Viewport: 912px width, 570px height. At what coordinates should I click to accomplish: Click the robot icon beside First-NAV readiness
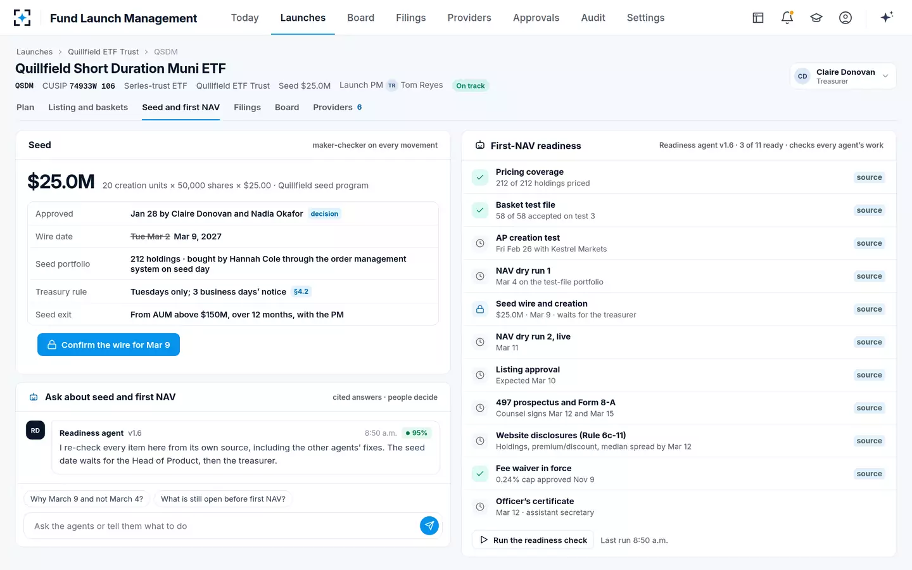point(480,146)
